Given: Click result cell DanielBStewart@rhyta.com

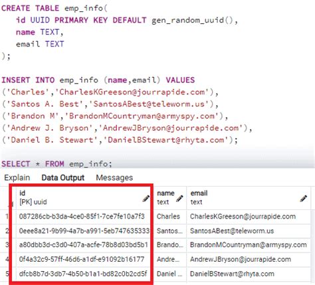Looking at the screenshot, I should click(x=249, y=274).
